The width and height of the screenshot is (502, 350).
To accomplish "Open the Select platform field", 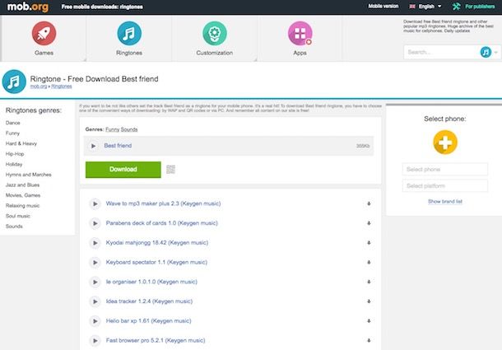I will pyautogui.click(x=445, y=186).
